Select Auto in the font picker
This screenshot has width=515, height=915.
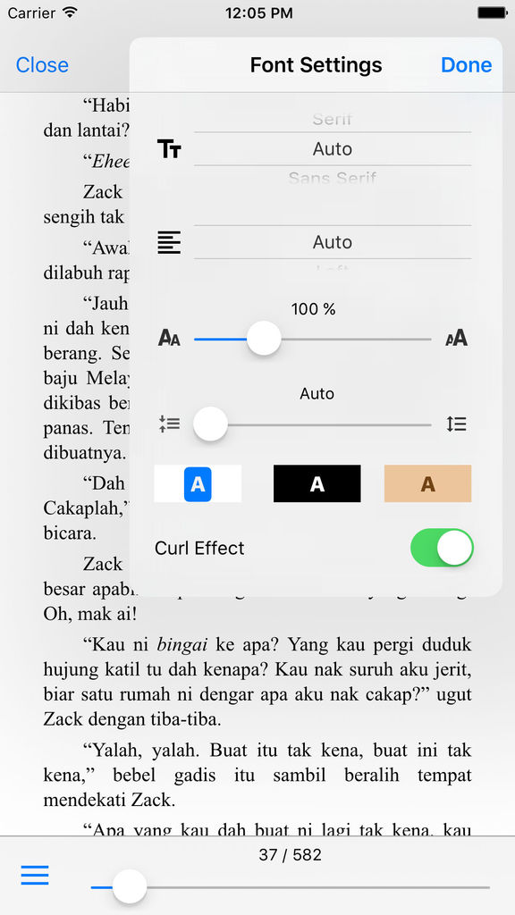pyautogui.click(x=333, y=149)
